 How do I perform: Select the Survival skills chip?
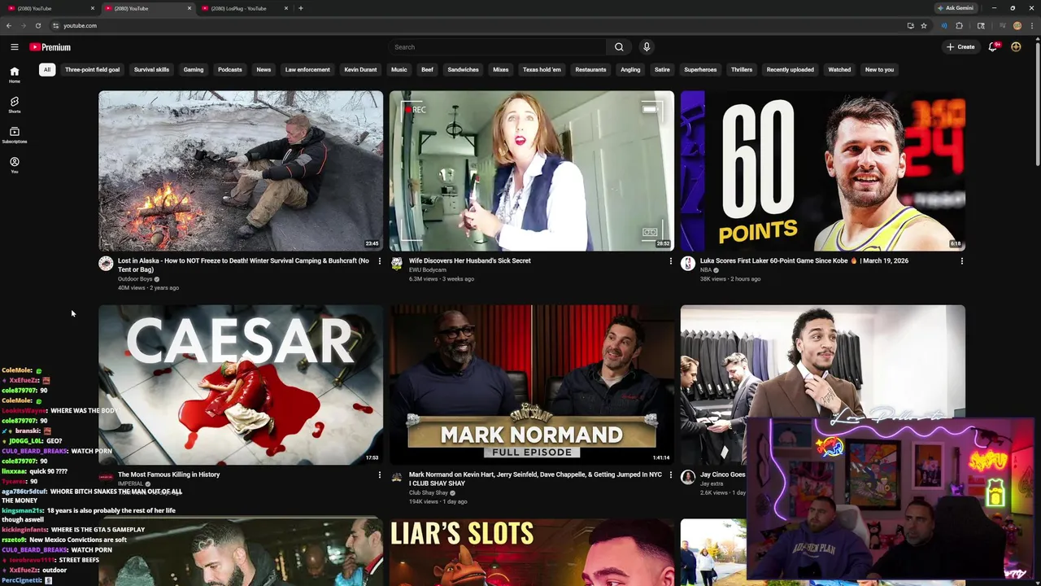click(x=151, y=69)
